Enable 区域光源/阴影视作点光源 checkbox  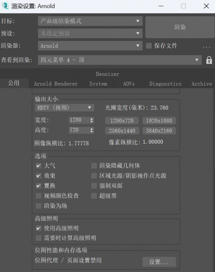94,176
